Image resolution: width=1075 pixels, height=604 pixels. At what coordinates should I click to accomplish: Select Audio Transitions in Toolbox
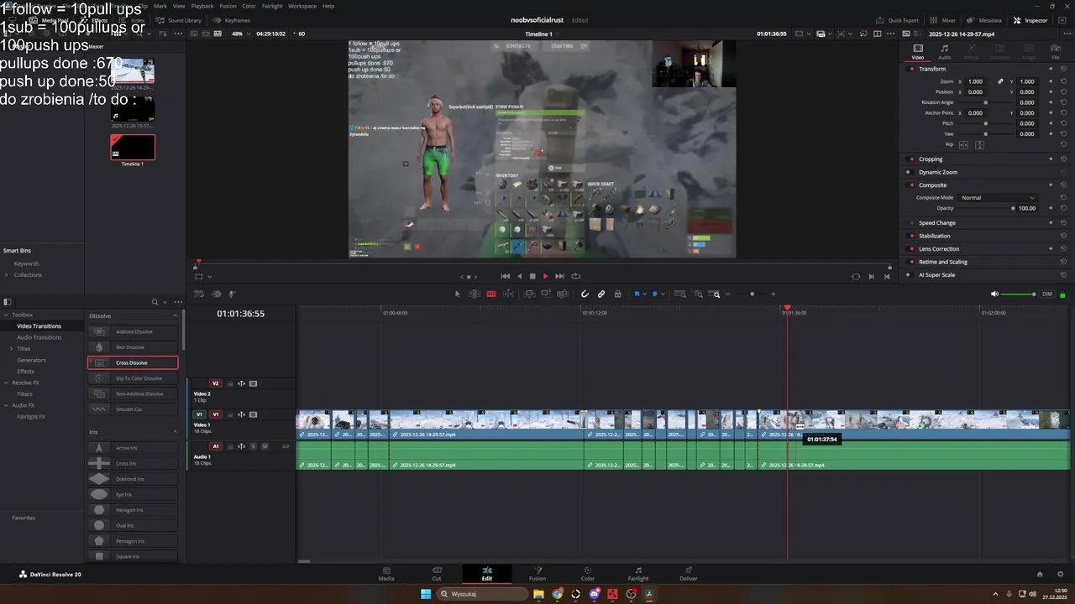tap(39, 337)
